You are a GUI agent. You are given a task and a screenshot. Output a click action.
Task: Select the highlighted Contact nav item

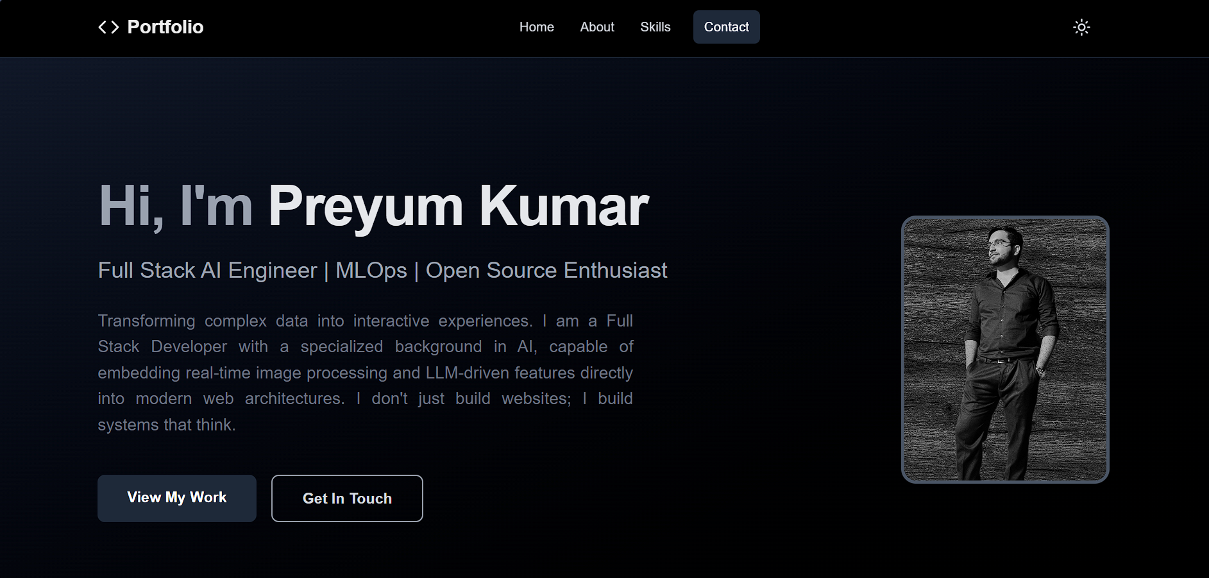coord(726,27)
